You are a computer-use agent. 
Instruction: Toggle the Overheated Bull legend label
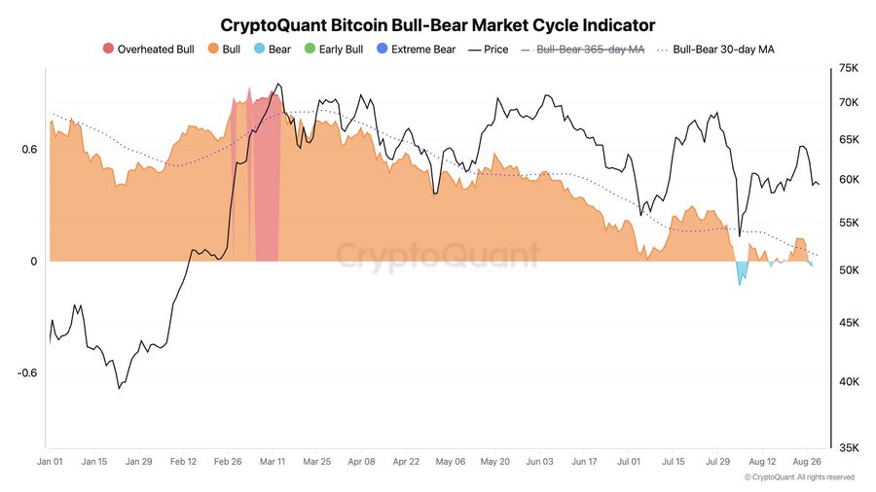[156, 49]
